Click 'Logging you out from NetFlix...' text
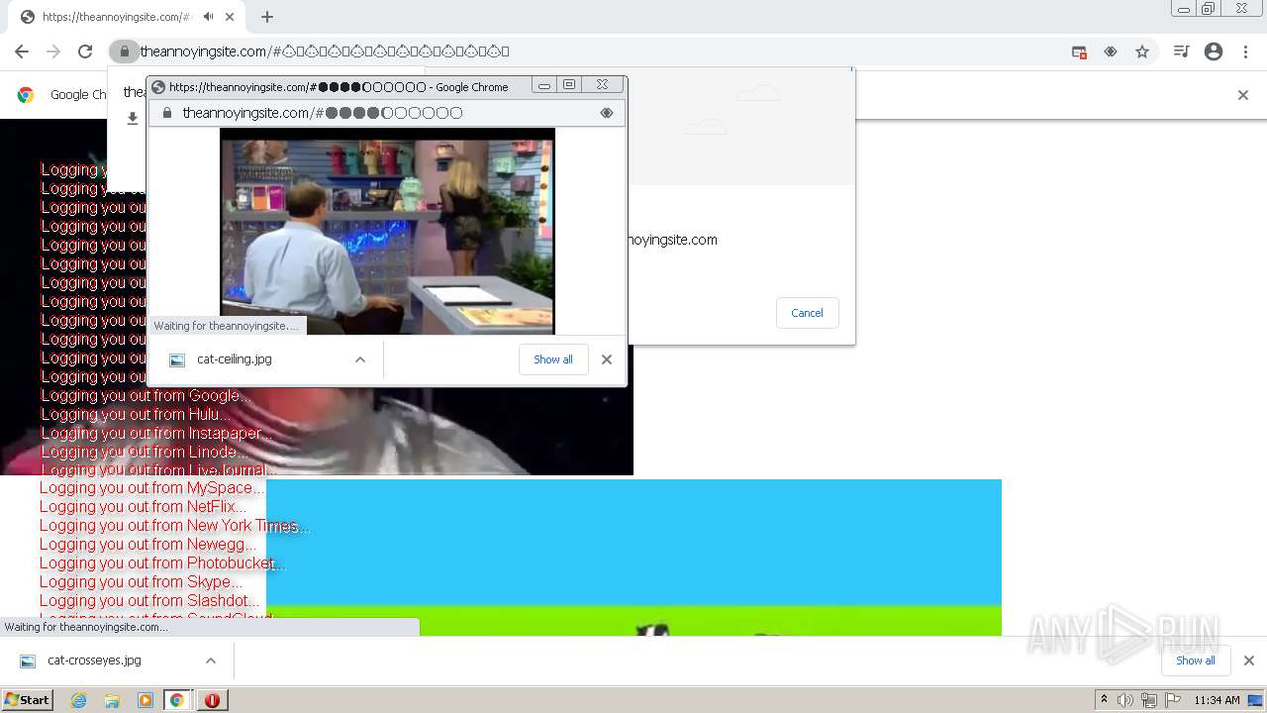This screenshot has height=713, width=1267. pos(144,507)
